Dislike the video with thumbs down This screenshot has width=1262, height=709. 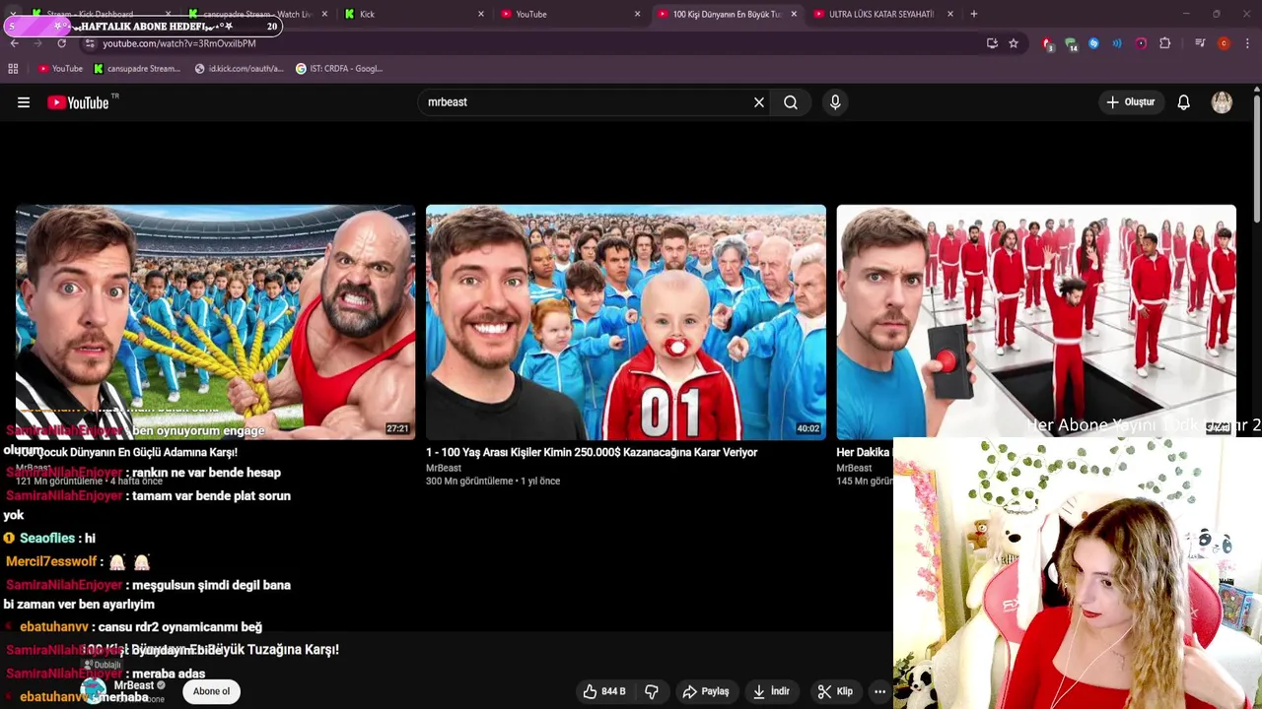pos(652,691)
